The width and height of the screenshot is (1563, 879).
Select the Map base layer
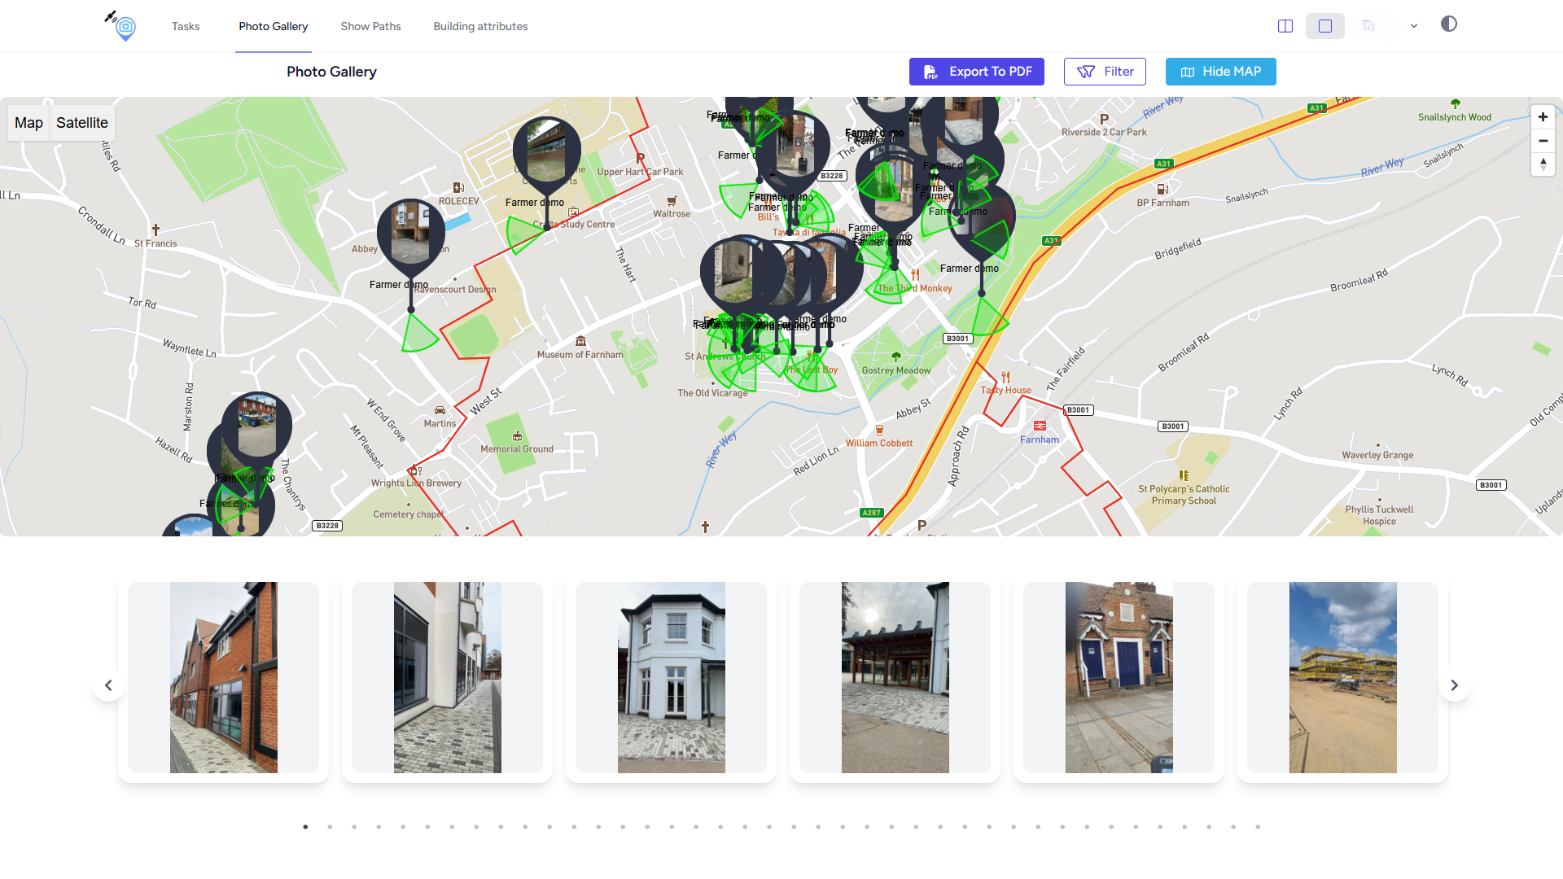[28, 123]
